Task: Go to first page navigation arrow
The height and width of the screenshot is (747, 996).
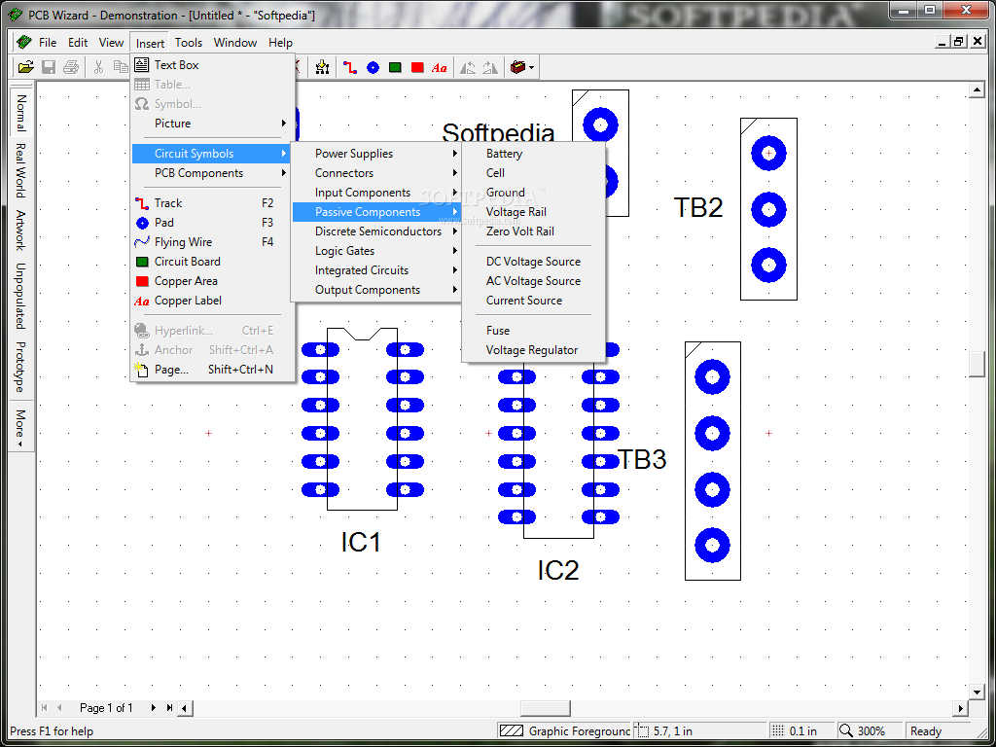Action: (x=45, y=708)
